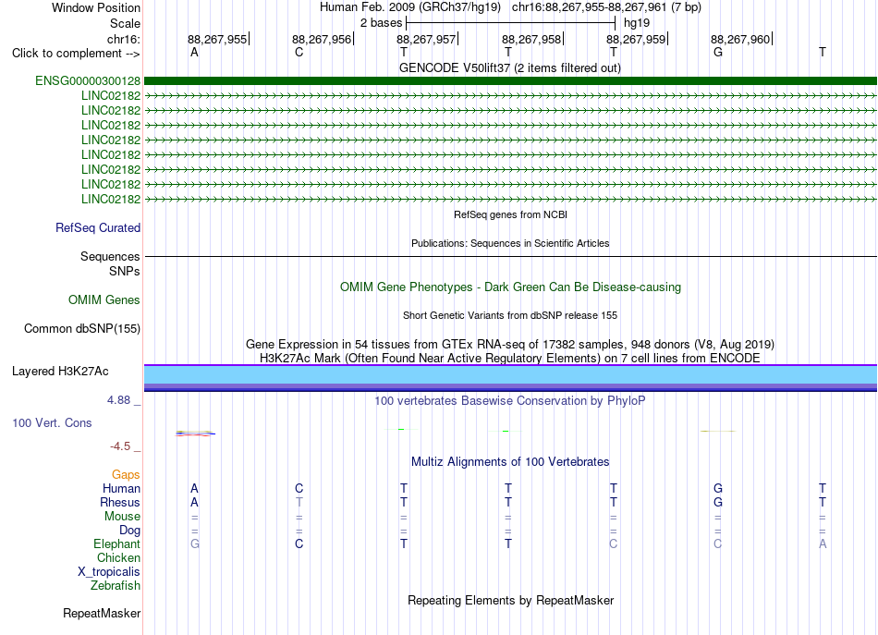
Task: Open the 'H3K27Ac Mark' ENCODE track title
Action: pos(510,358)
